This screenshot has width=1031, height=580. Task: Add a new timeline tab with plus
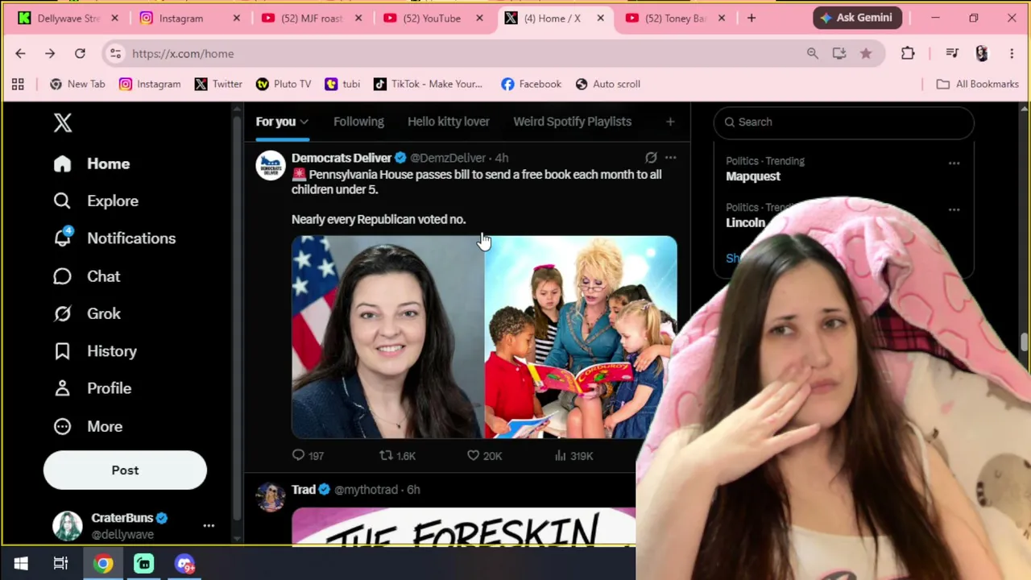coord(670,122)
